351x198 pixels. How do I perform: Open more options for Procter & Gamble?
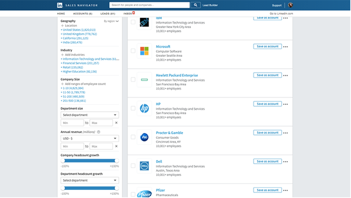(286, 133)
